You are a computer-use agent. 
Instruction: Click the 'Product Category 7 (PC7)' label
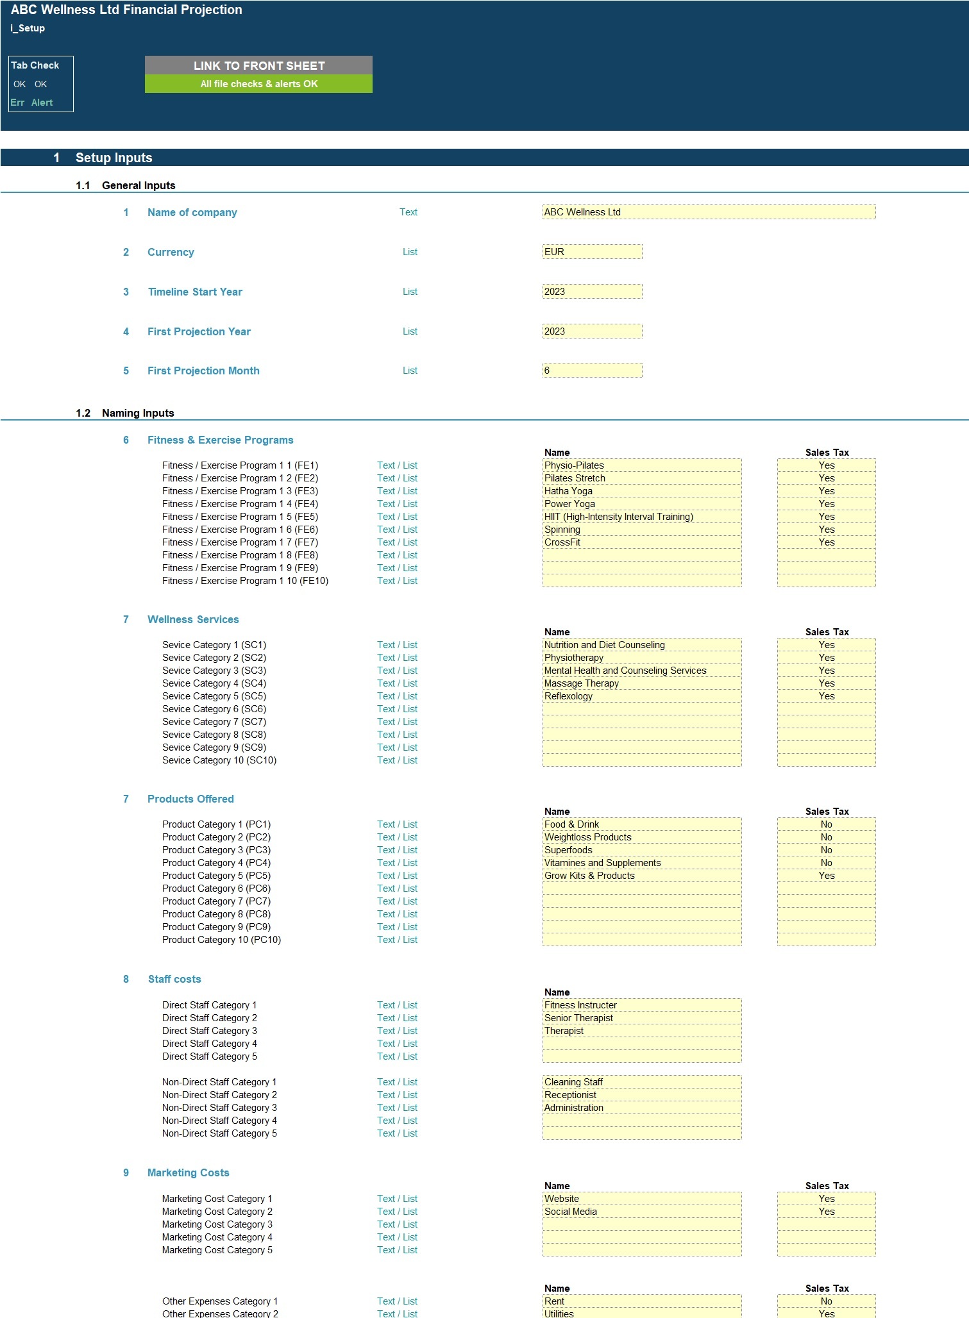coord(216,901)
